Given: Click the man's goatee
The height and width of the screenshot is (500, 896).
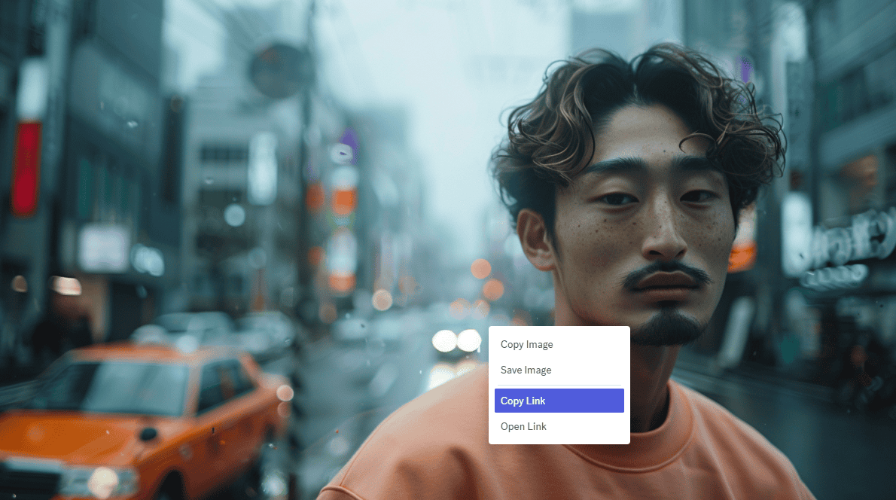Looking at the screenshot, I should [669, 328].
